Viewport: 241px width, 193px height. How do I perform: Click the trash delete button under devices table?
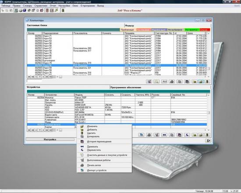[x=207, y=135]
